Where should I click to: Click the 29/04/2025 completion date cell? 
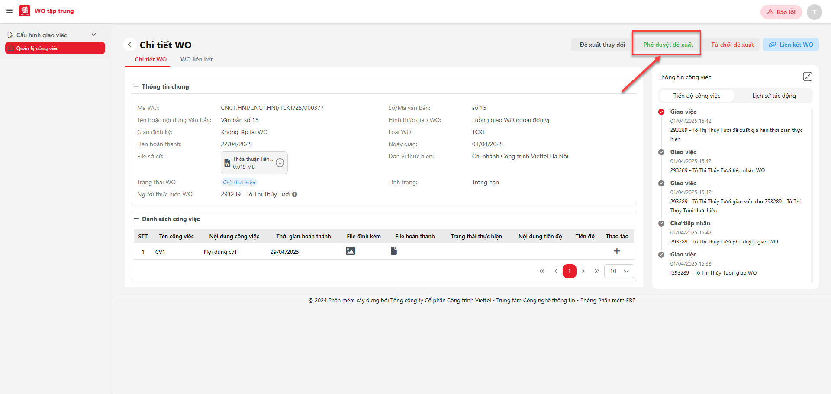[285, 252]
